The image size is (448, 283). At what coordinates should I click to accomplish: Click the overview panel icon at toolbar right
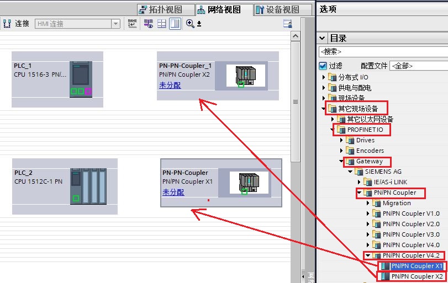point(287,23)
